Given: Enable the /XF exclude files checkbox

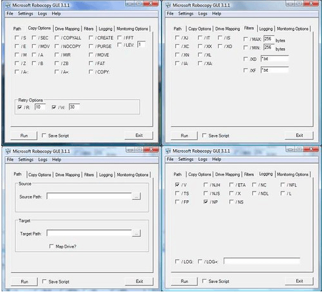Looking at the screenshot, I should click(x=246, y=70).
